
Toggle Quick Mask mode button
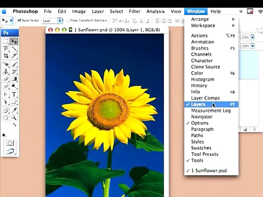[x=10, y=143]
